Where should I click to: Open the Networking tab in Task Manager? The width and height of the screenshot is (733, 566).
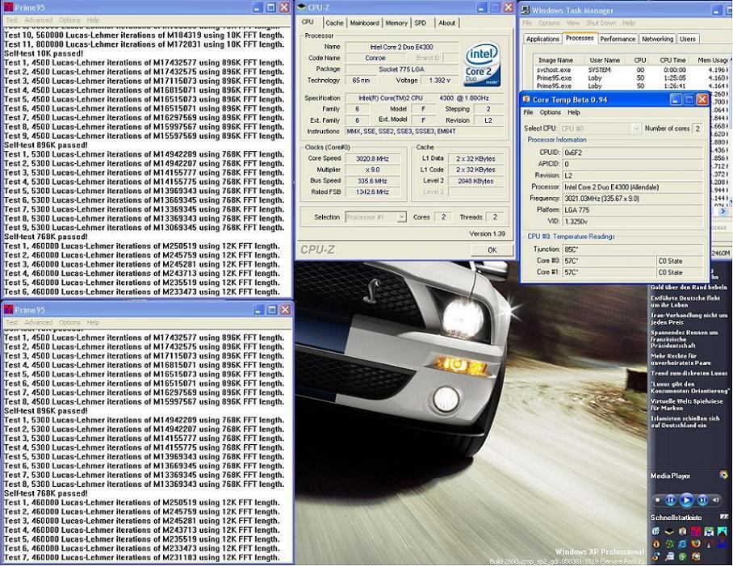coord(657,39)
